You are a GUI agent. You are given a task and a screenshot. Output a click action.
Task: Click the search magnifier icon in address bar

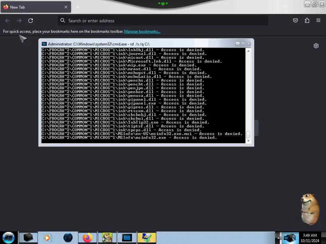63,20
